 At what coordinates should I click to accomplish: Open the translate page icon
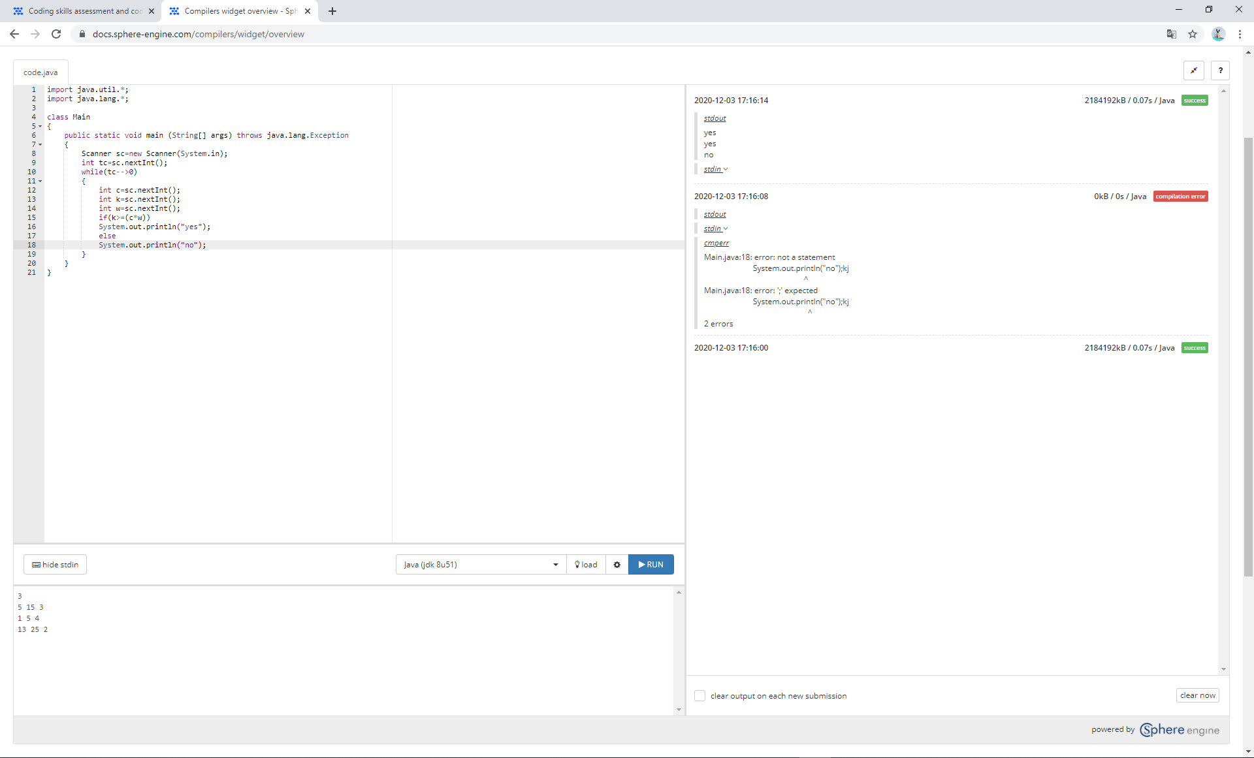tap(1171, 34)
